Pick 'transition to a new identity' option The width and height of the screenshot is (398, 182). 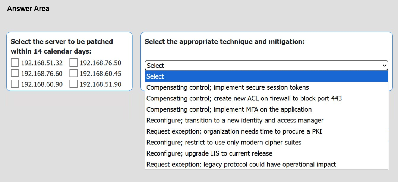(266, 121)
